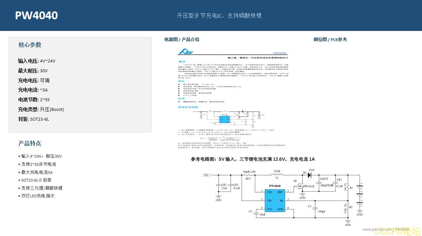Click the 充电电流: ~3A row

coord(33,90)
